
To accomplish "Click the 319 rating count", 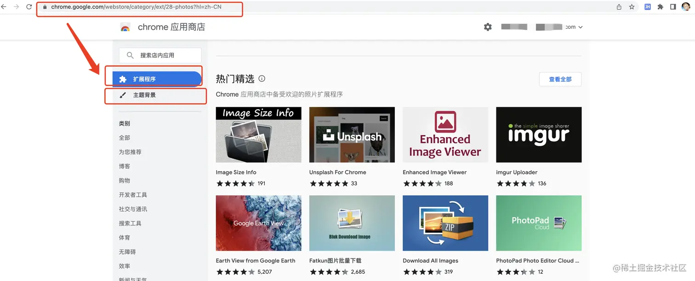I will pyautogui.click(x=449, y=272).
